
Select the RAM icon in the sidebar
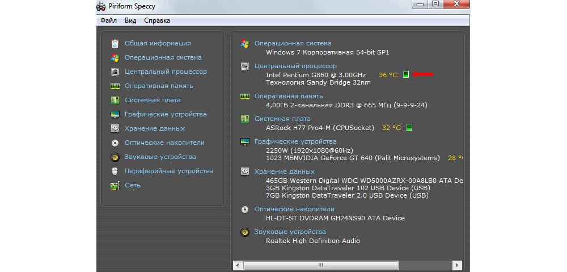pyautogui.click(x=115, y=86)
